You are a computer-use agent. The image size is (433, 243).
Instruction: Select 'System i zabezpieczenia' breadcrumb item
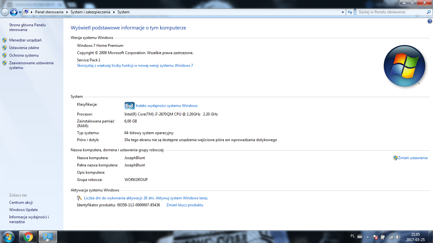(90, 12)
